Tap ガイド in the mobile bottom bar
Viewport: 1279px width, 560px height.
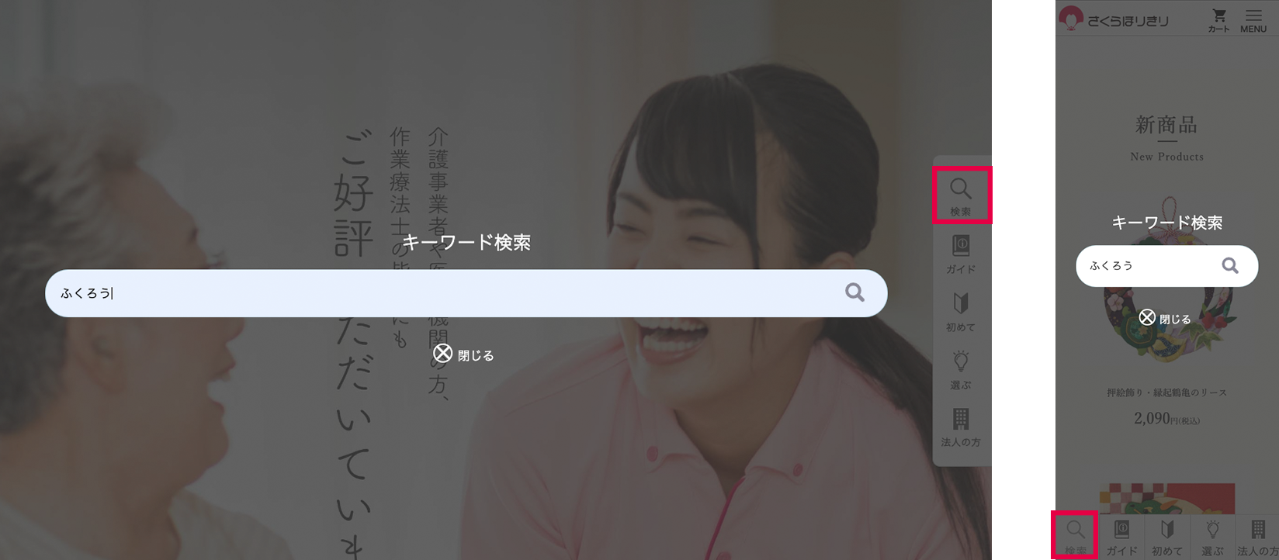[1121, 537]
